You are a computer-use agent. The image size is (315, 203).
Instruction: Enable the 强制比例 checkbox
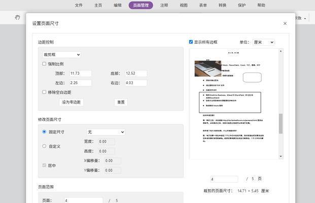click(x=44, y=64)
